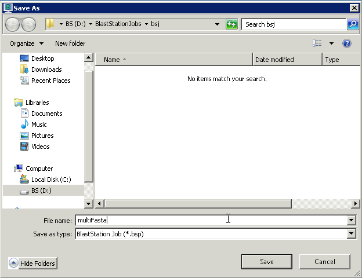Image resolution: width=362 pixels, height=278 pixels.
Task: Select Pictures in navigation tree
Action: pyautogui.click(x=42, y=136)
